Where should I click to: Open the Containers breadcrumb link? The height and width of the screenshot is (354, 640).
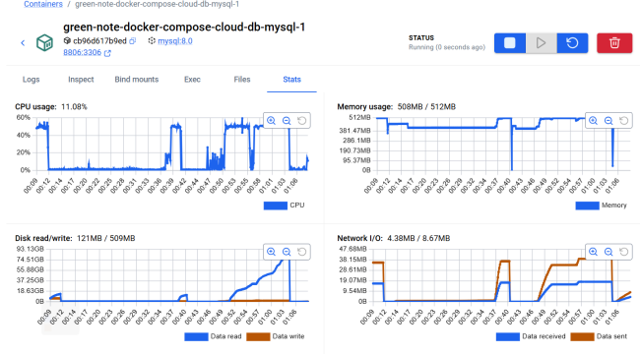coord(43,4)
